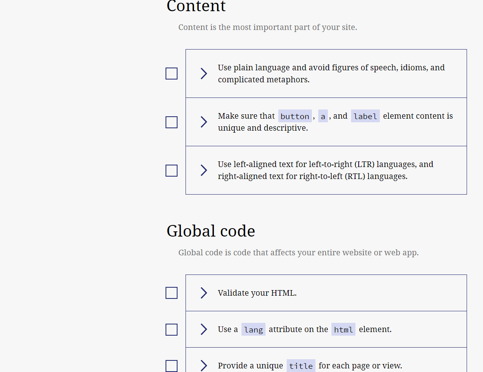Click the "button" code snippet label
Screen dimensions: 483x372
295,116
